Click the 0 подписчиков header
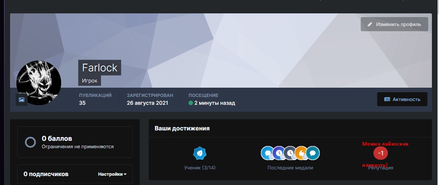This screenshot has height=185, width=439. pos(46,174)
